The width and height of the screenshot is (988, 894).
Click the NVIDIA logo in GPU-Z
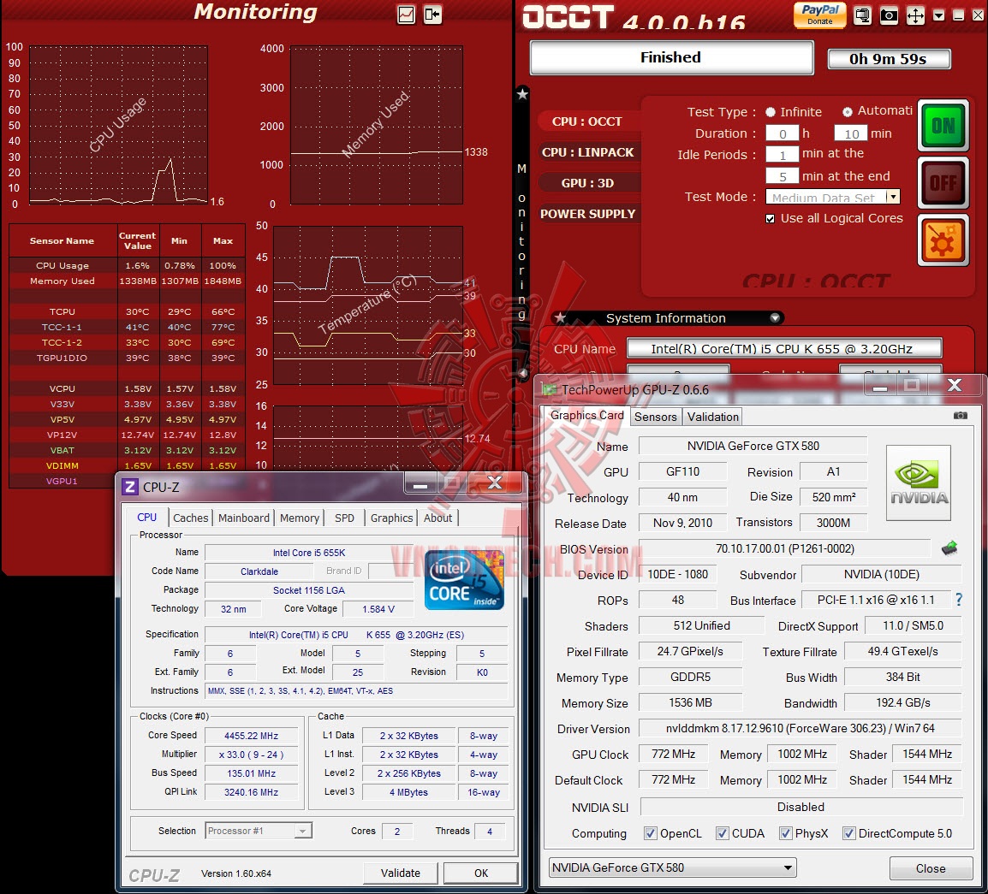tap(919, 483)
